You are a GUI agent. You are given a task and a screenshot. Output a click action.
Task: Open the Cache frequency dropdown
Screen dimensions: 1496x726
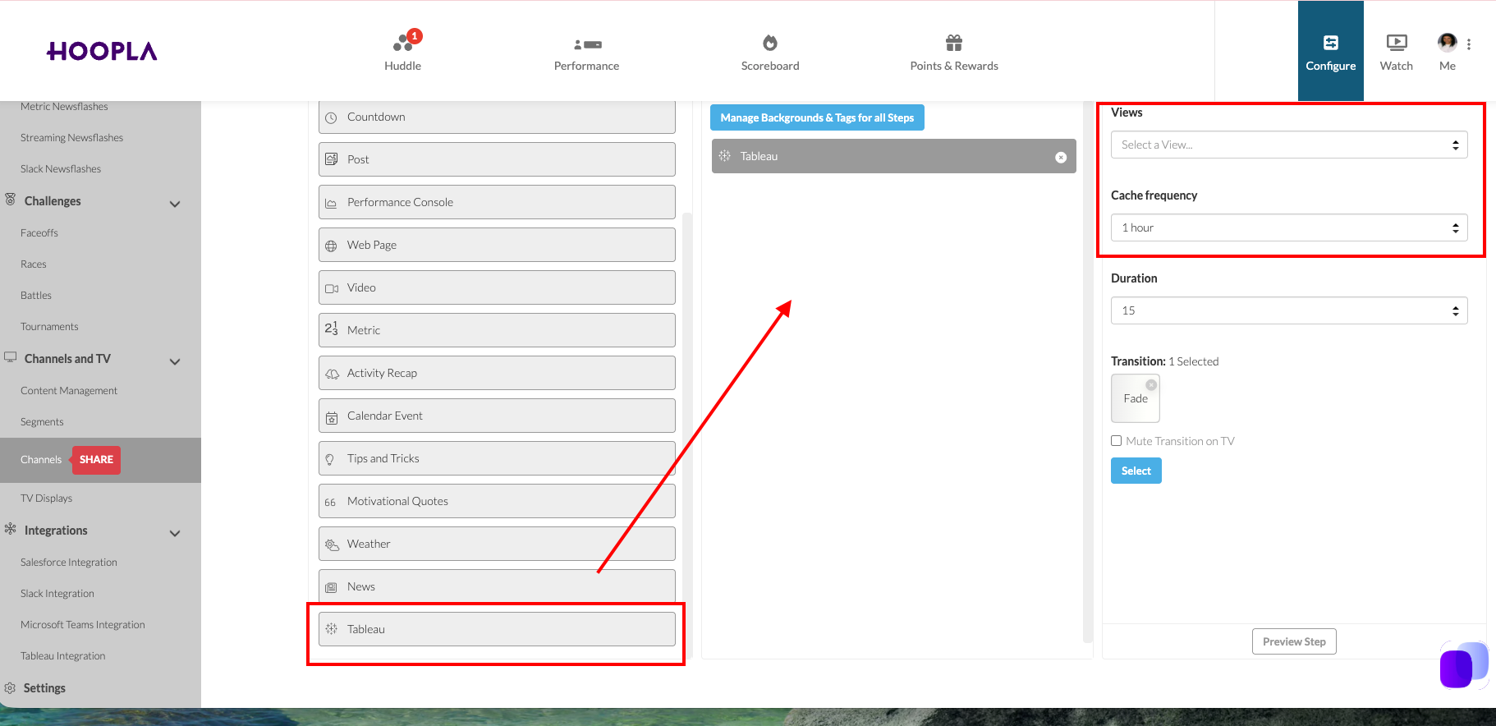[1289, 227]
